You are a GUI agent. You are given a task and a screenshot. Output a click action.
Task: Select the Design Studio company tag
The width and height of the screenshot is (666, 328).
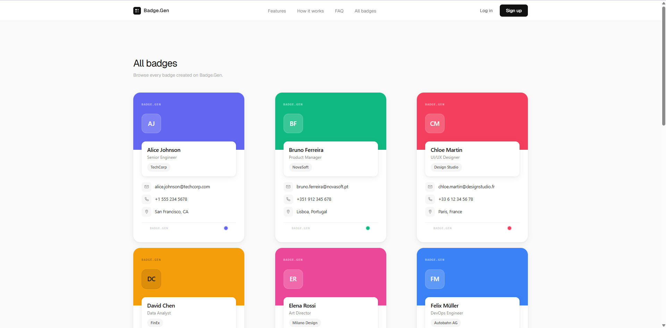446,167
